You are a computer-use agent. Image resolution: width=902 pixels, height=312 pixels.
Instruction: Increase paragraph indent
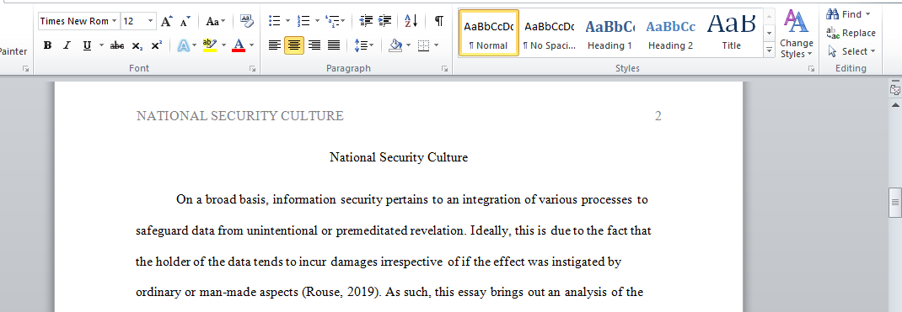tap(385, 22)
